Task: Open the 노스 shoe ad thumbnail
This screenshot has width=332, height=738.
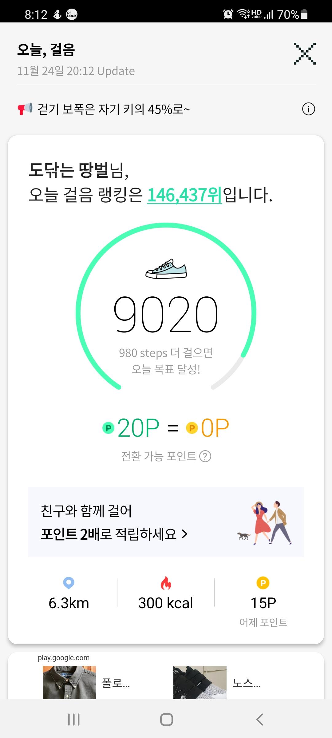Action: 200,683
